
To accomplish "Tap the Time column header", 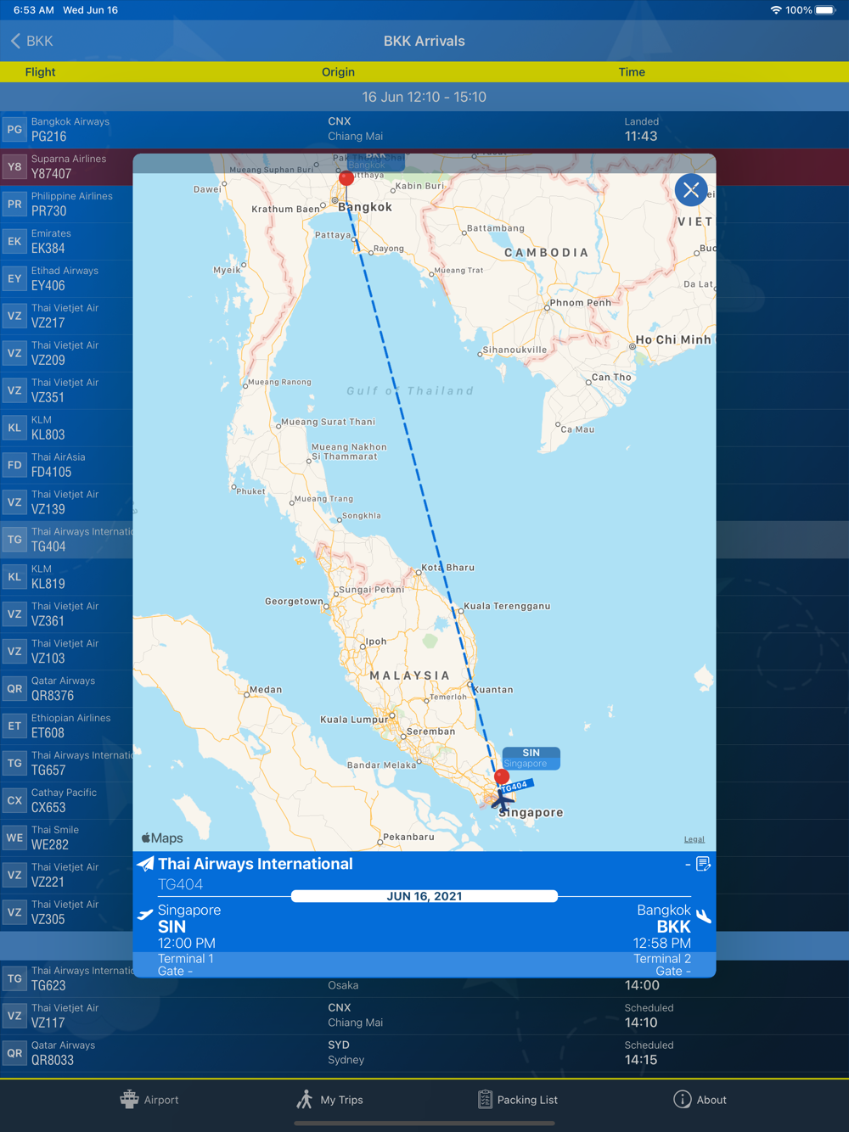I will tap(632, 72).
